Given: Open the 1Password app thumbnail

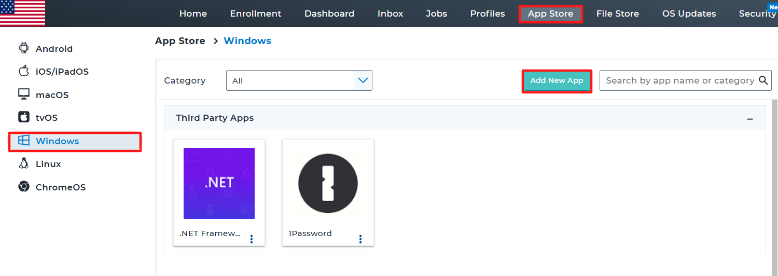Looking at the screenshot, I should point(328,184).
